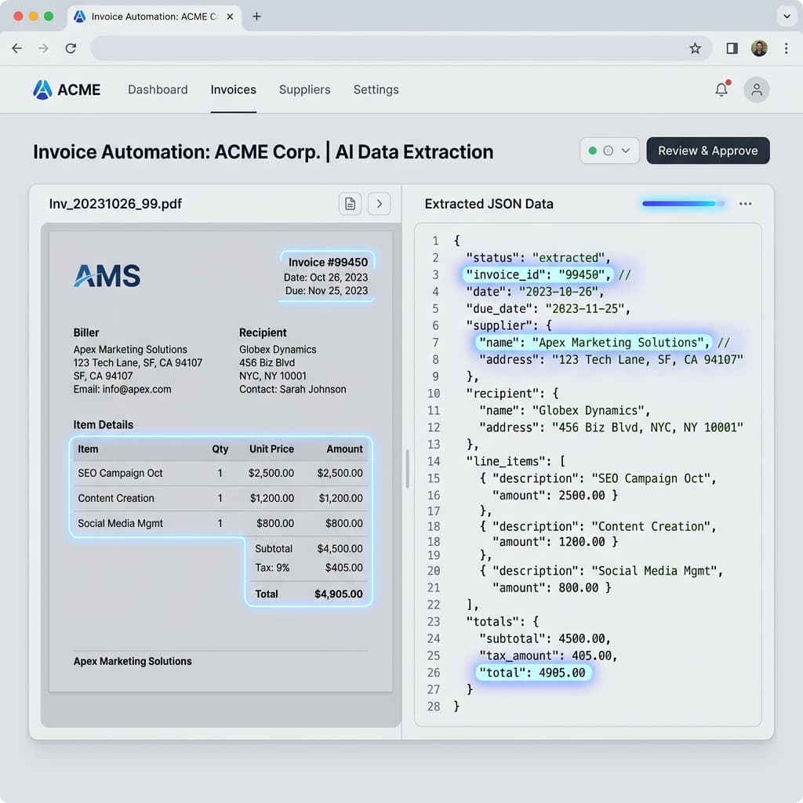Click the ACME logo
803x803 pixels.
(x=67, y=89)
